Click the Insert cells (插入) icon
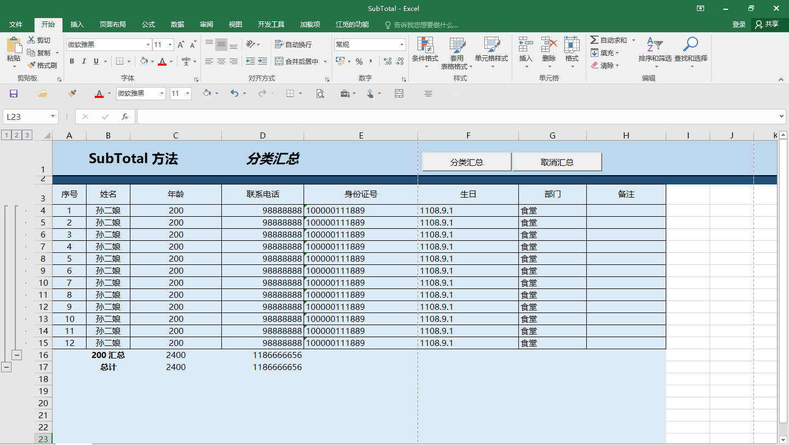The height and width of the screenshot is (445, 789). tap(526, 45)
